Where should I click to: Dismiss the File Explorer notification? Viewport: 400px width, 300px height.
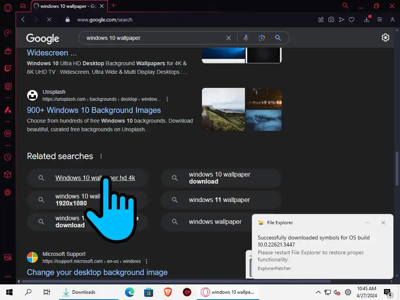[383, 223]
